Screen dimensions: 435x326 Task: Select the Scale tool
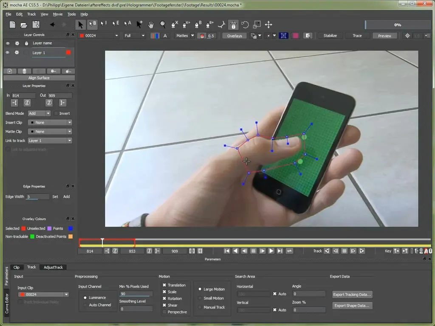(x=257, y=24)
